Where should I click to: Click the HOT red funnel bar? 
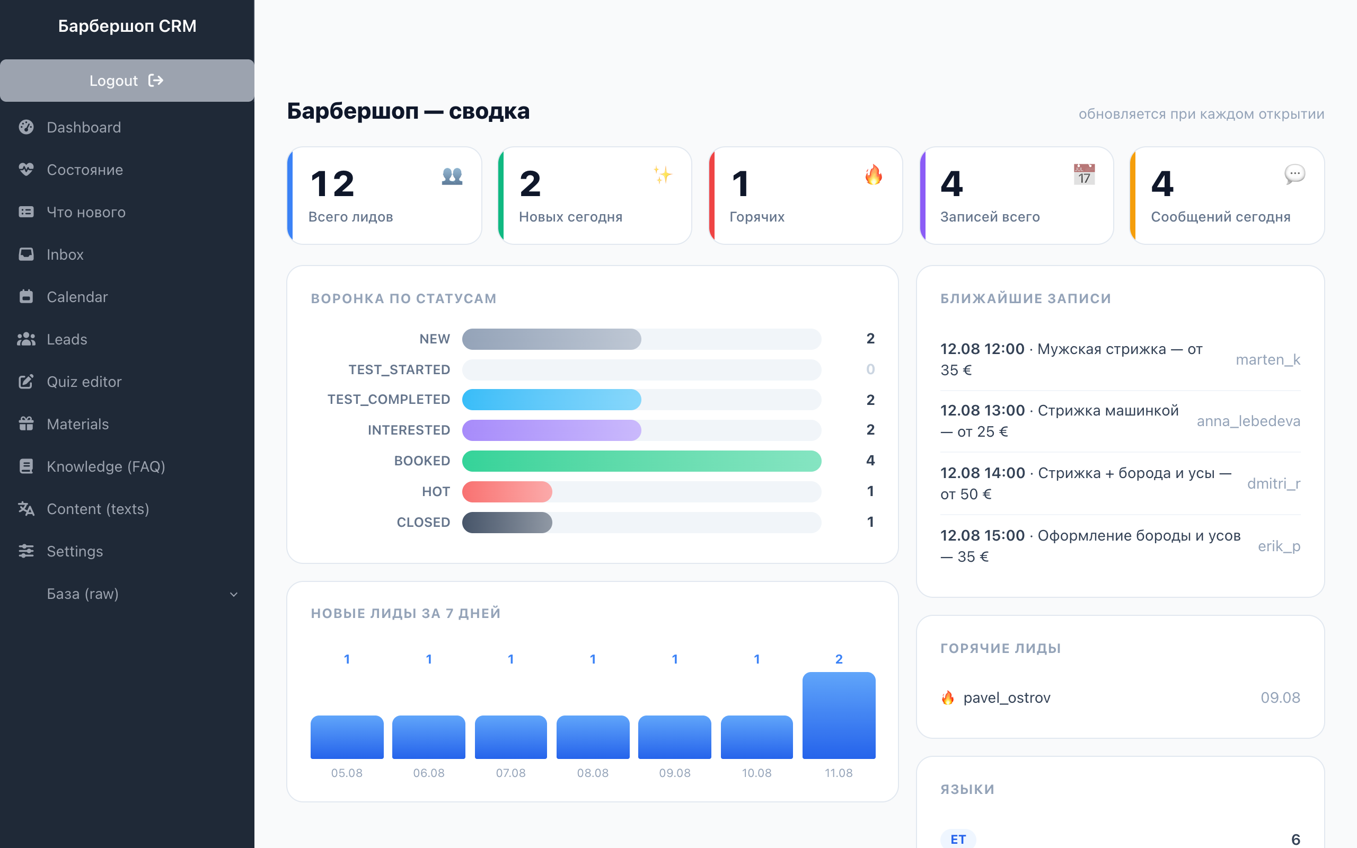tap(507, 492)
